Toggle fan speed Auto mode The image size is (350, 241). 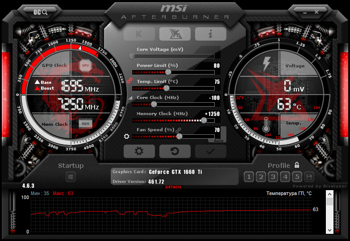tap(218, 141)
